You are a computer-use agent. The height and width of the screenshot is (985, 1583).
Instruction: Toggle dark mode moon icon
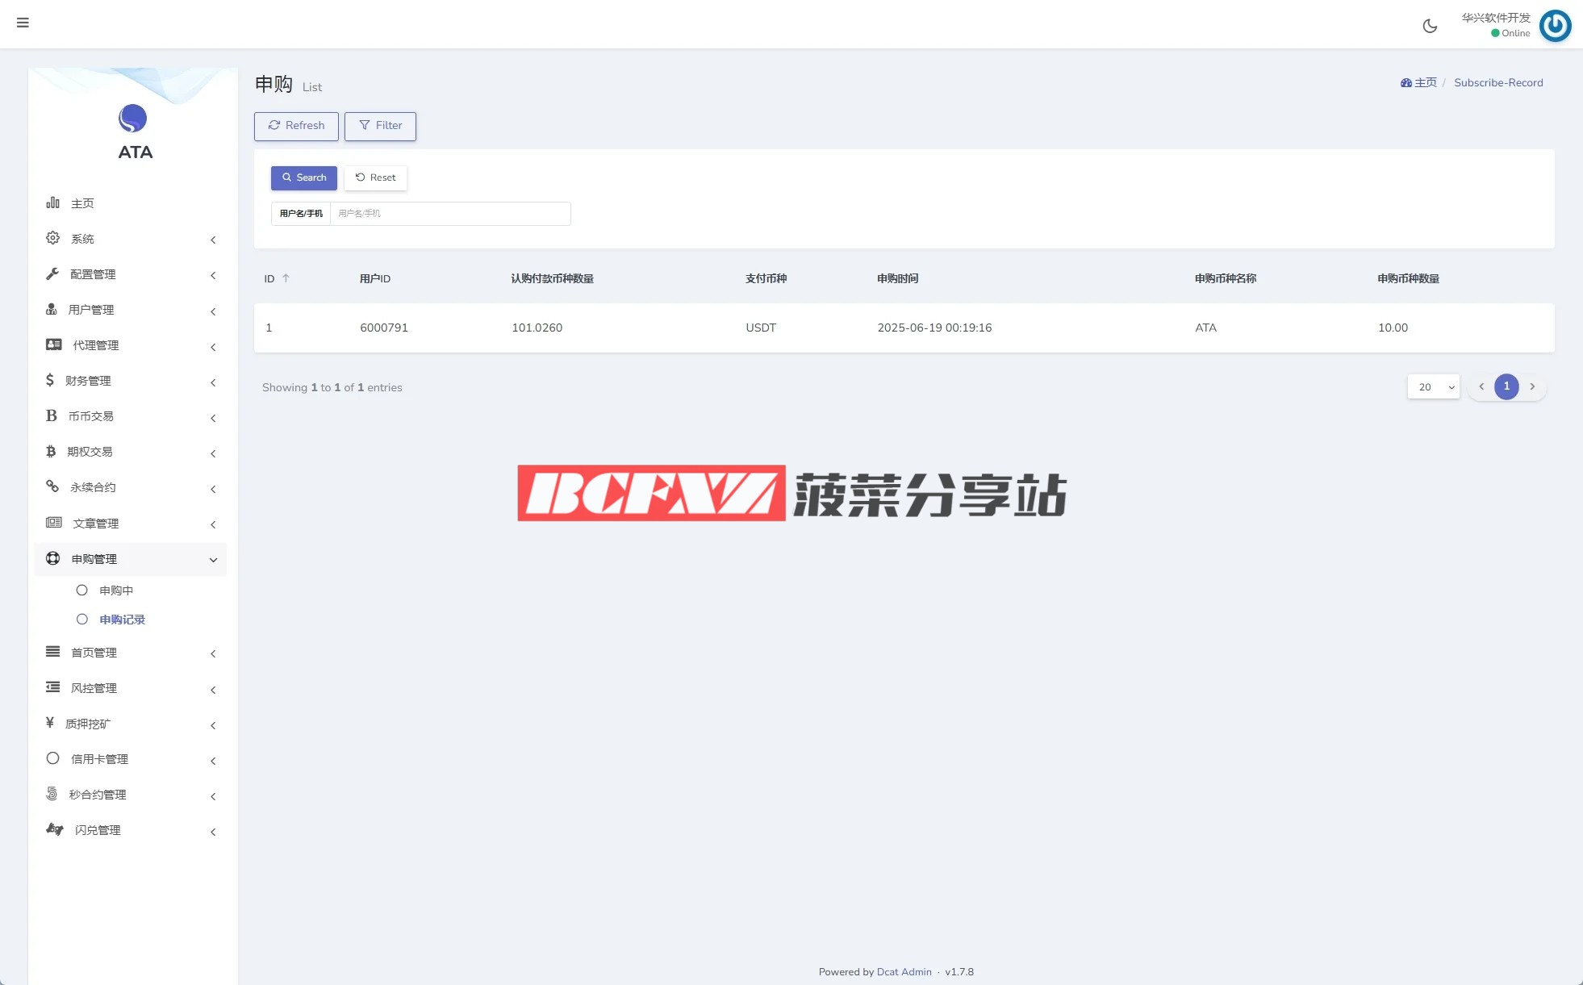pyautogui.click(x=1430, y=26)
